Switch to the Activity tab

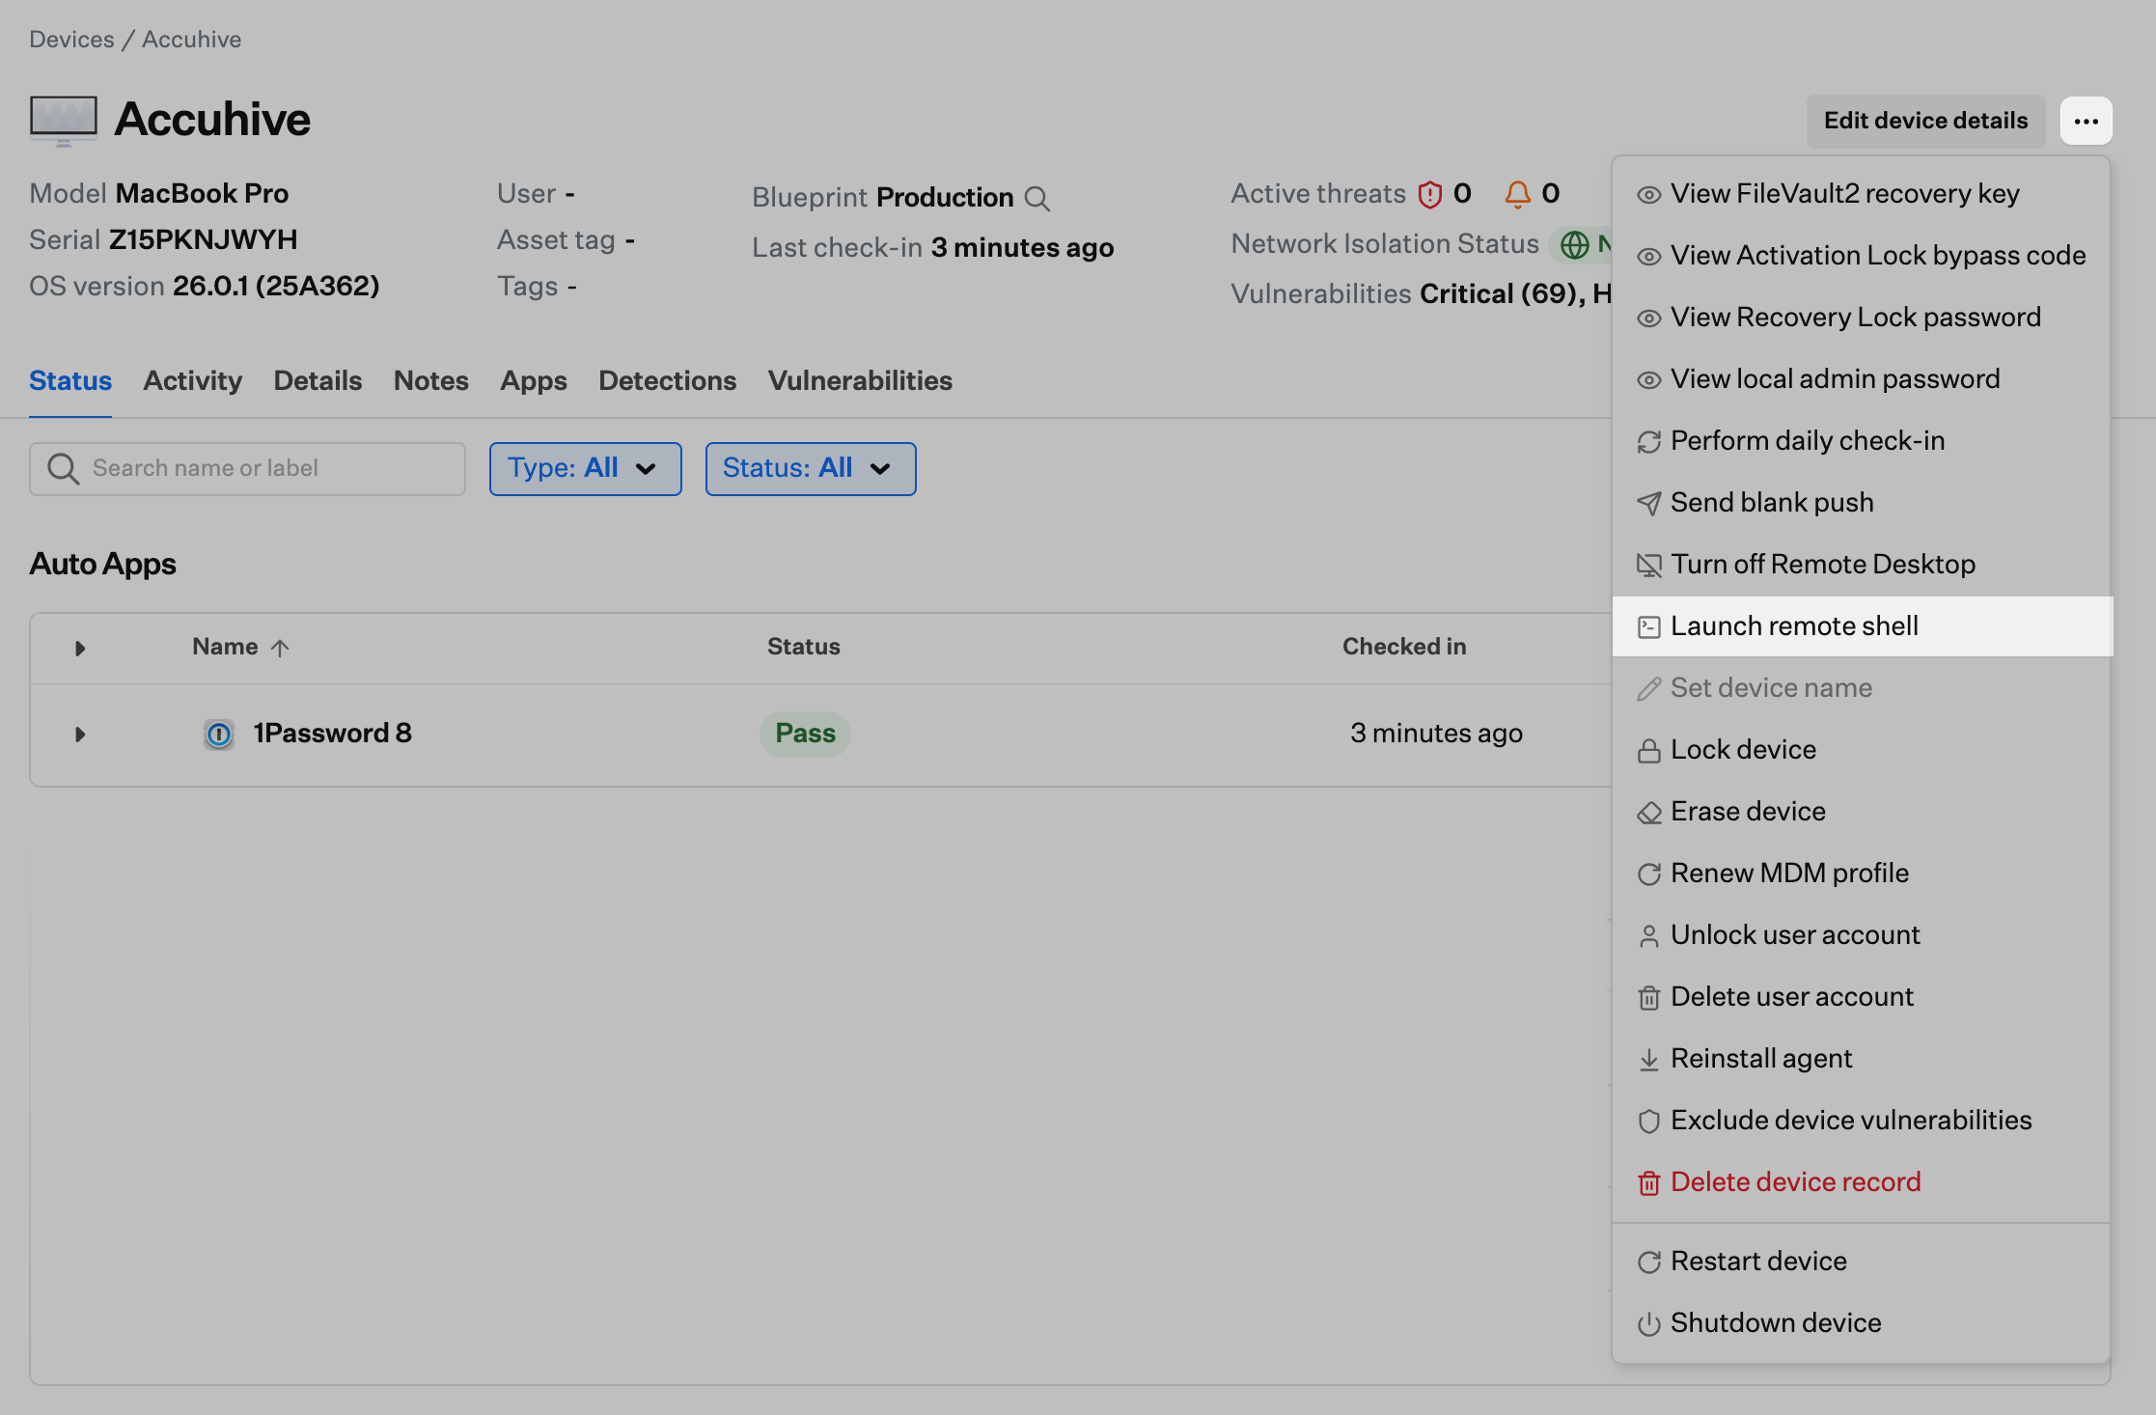click(x=192, y=381)
